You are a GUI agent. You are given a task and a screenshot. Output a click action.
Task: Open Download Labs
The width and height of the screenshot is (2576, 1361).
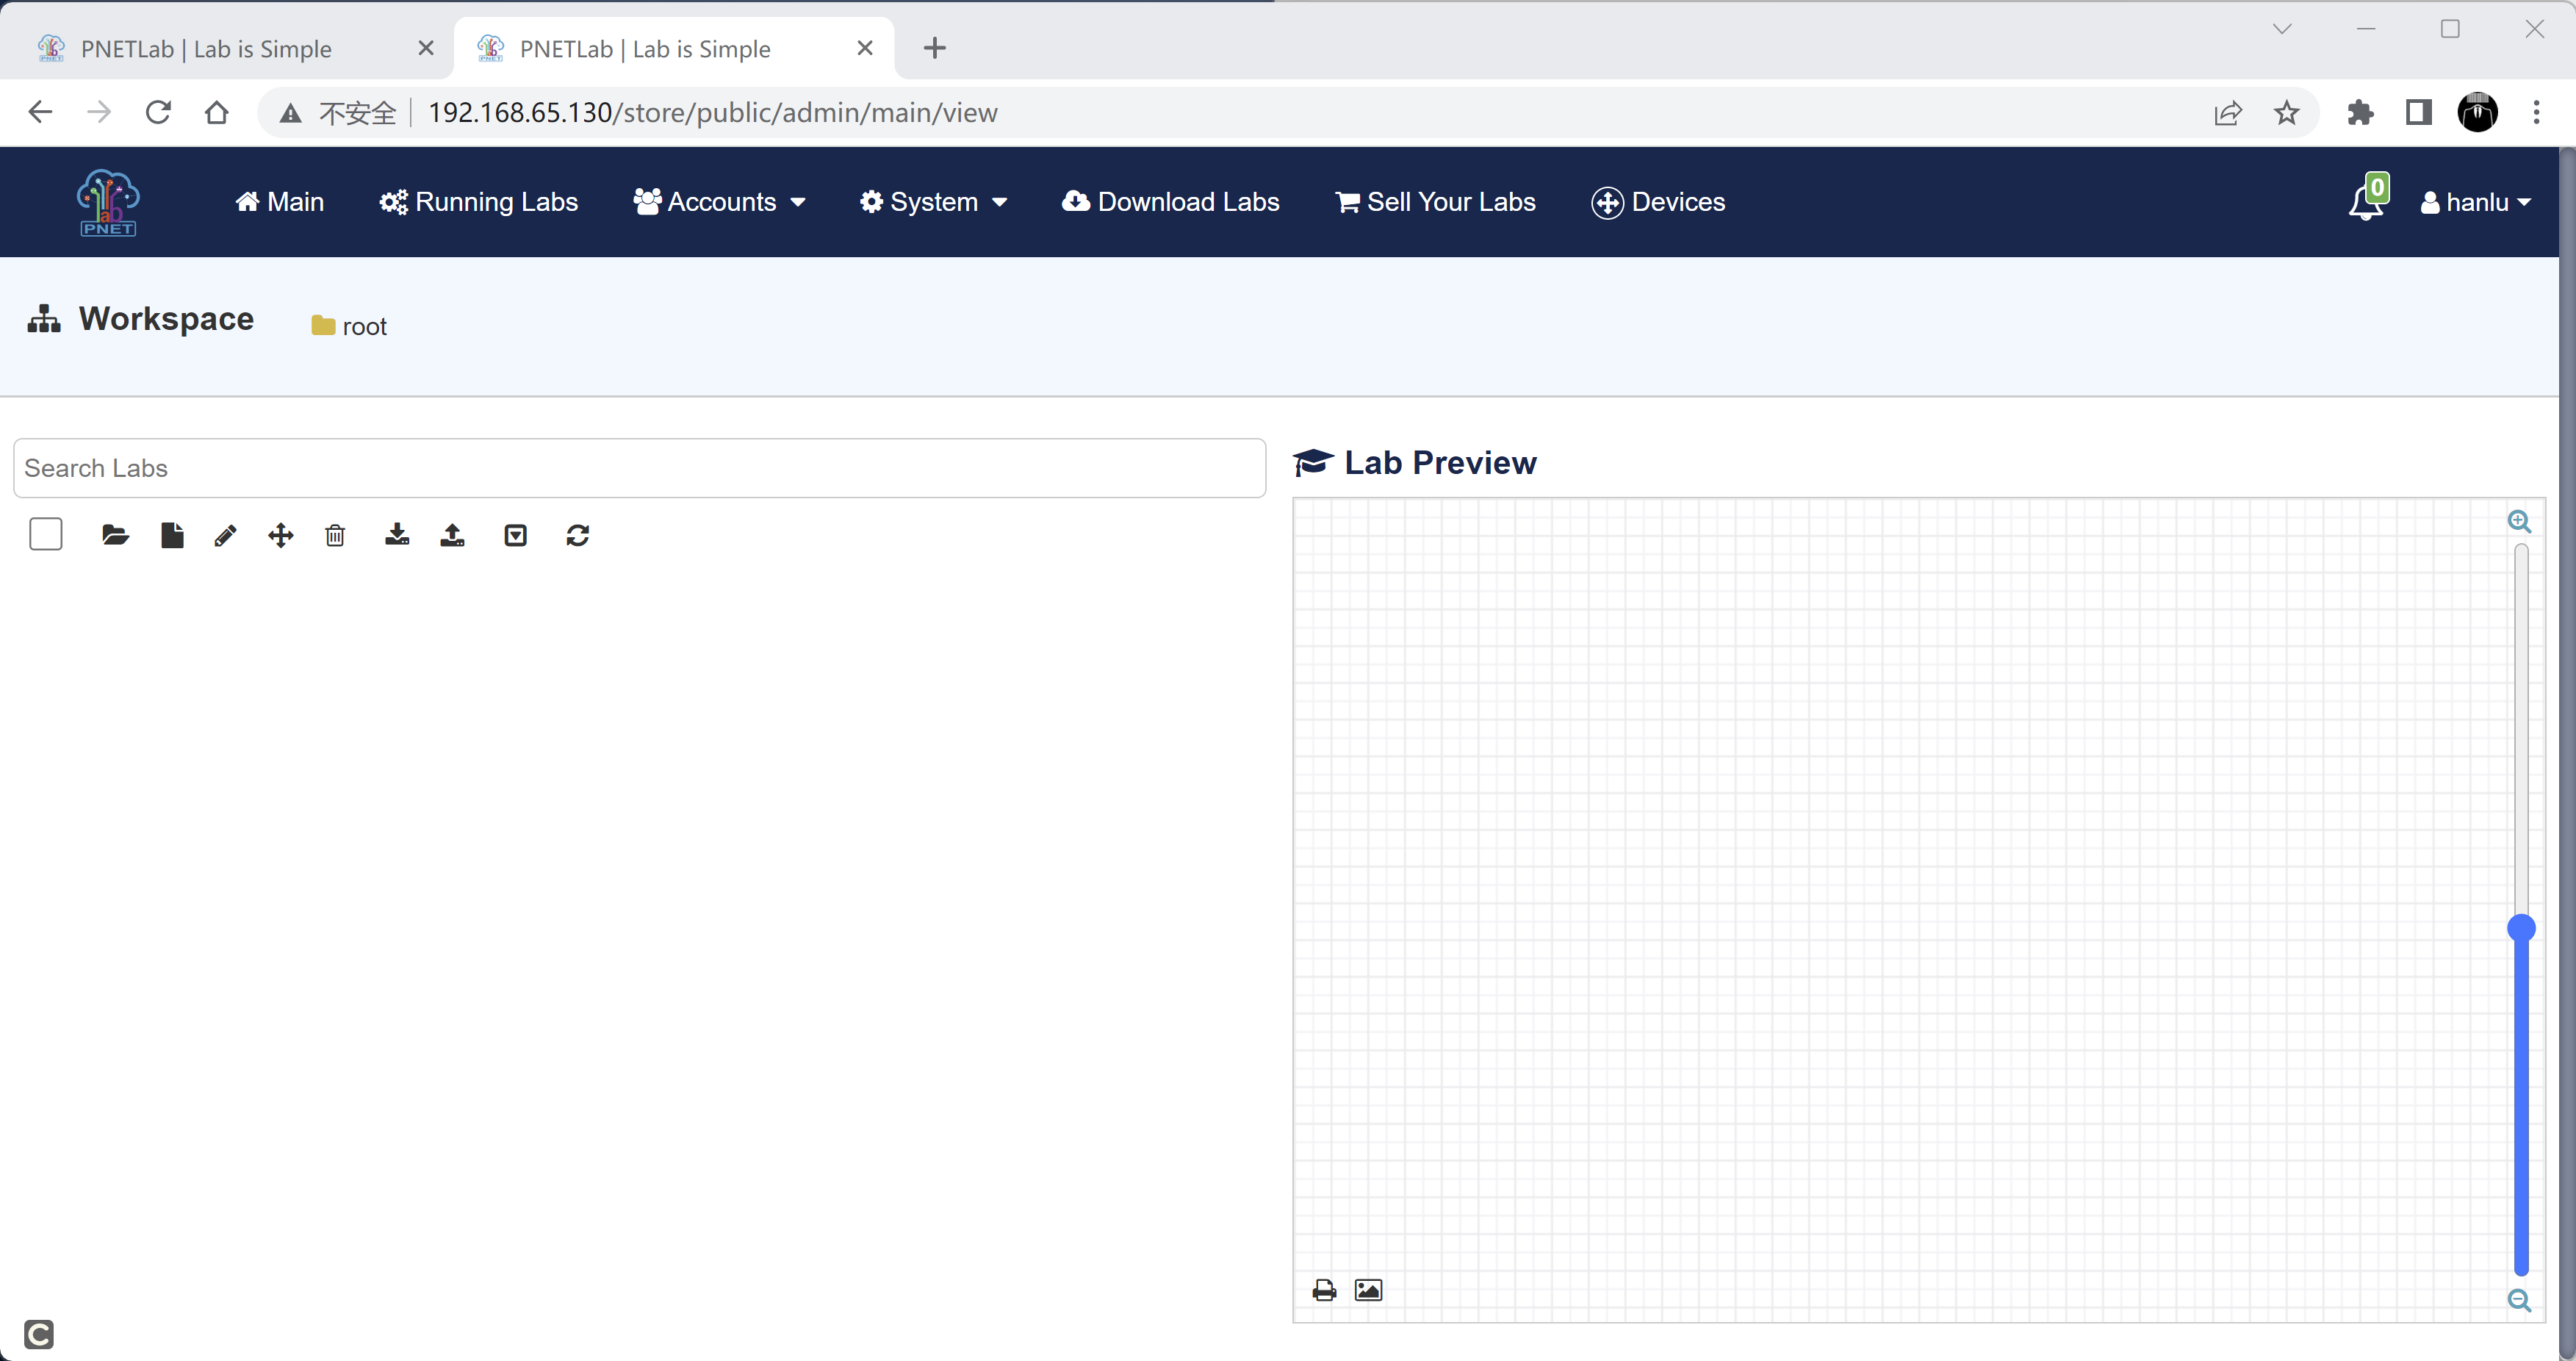(x=1170, y=202)
